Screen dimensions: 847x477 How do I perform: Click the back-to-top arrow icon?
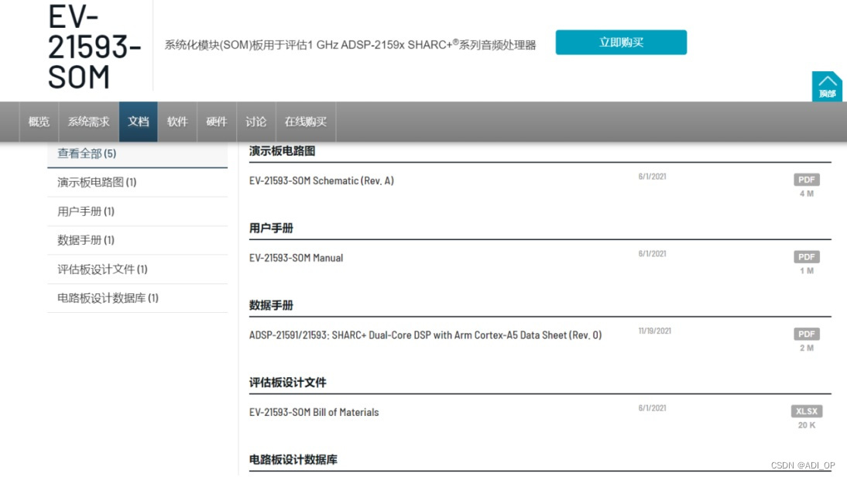coord(827,86)
